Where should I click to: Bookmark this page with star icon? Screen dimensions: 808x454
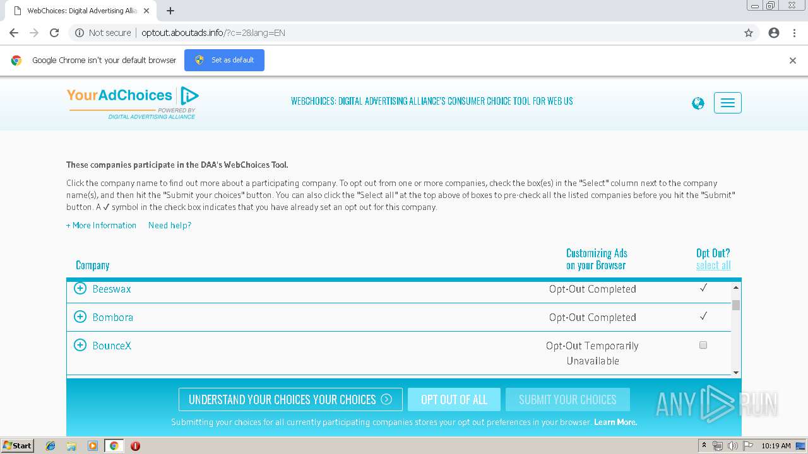[749, 33]
